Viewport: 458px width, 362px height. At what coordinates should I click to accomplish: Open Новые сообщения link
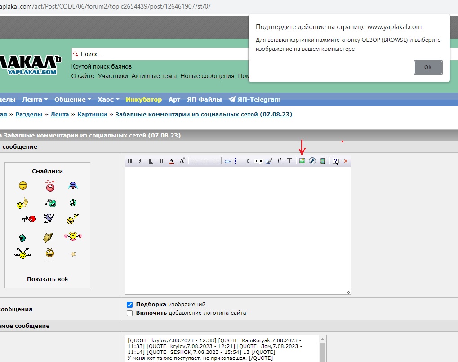pos(207,76)
